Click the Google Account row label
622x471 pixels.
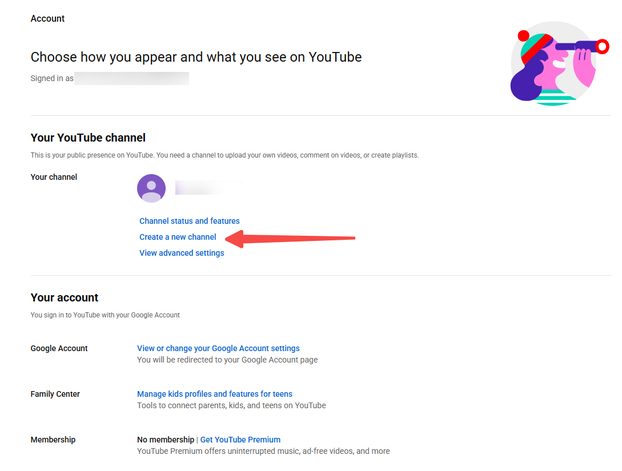59,348
